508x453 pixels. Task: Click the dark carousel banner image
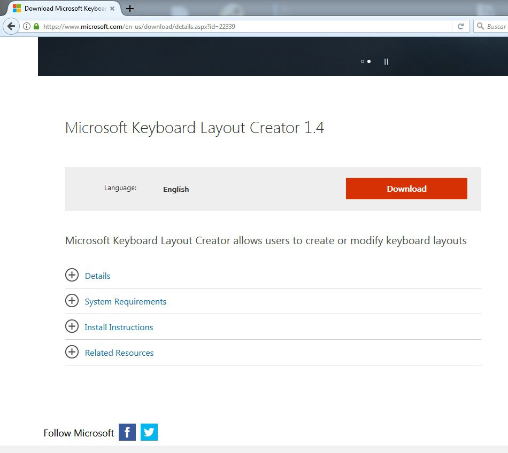[x=273, y=56]
